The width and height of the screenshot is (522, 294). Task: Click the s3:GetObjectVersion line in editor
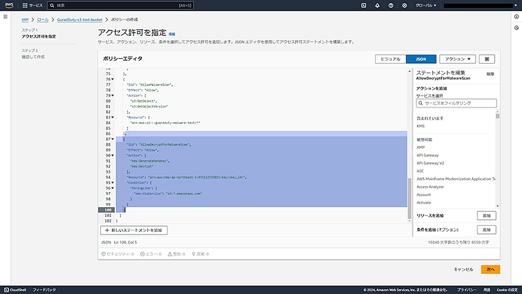pos(149,107)
